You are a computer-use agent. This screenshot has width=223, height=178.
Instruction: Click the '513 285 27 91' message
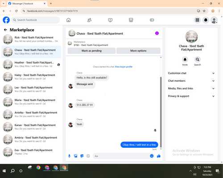pos(85,105)
